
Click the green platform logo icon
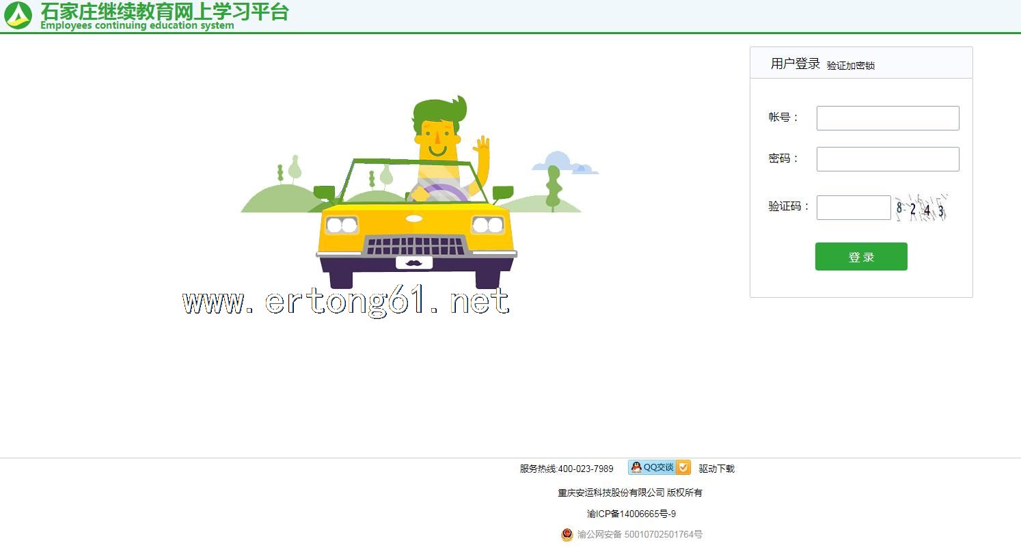(x=18, y=16)
